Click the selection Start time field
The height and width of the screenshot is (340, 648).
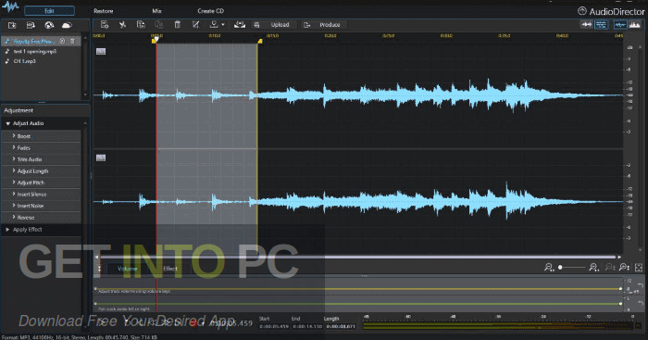tap(274, 327)
